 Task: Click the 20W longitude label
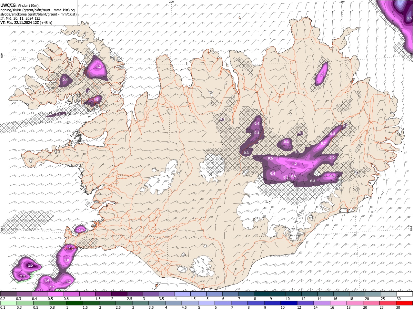172,2
